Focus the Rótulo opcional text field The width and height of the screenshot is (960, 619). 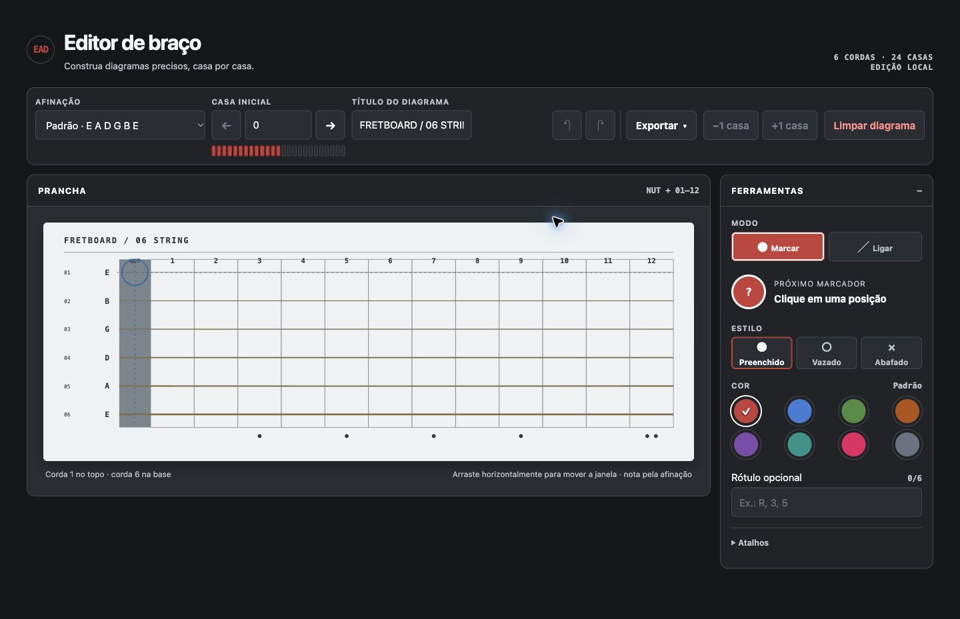tap(827, 502)
